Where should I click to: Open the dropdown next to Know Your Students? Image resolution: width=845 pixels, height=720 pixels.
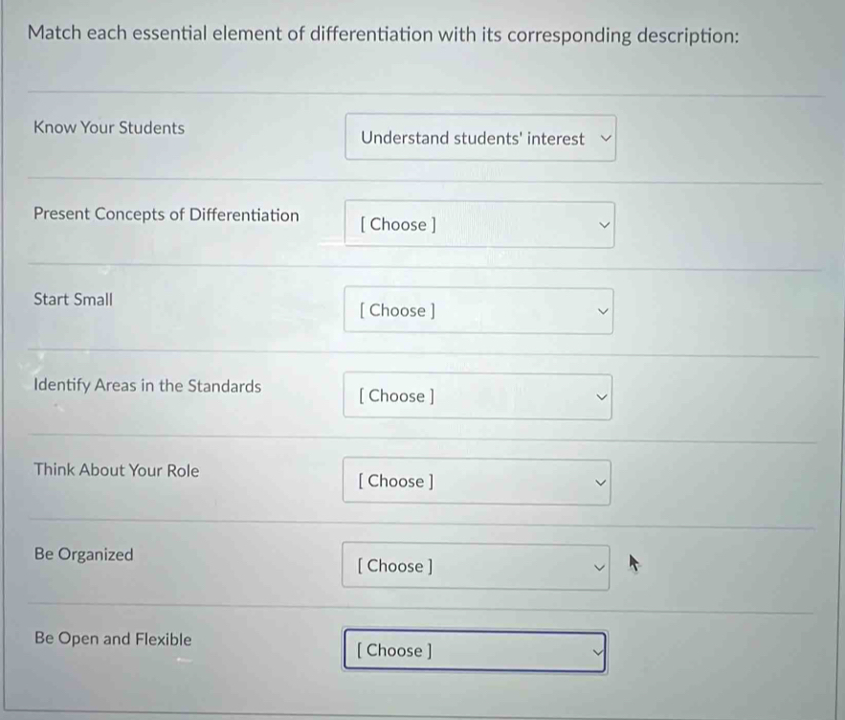pos(478,139)
